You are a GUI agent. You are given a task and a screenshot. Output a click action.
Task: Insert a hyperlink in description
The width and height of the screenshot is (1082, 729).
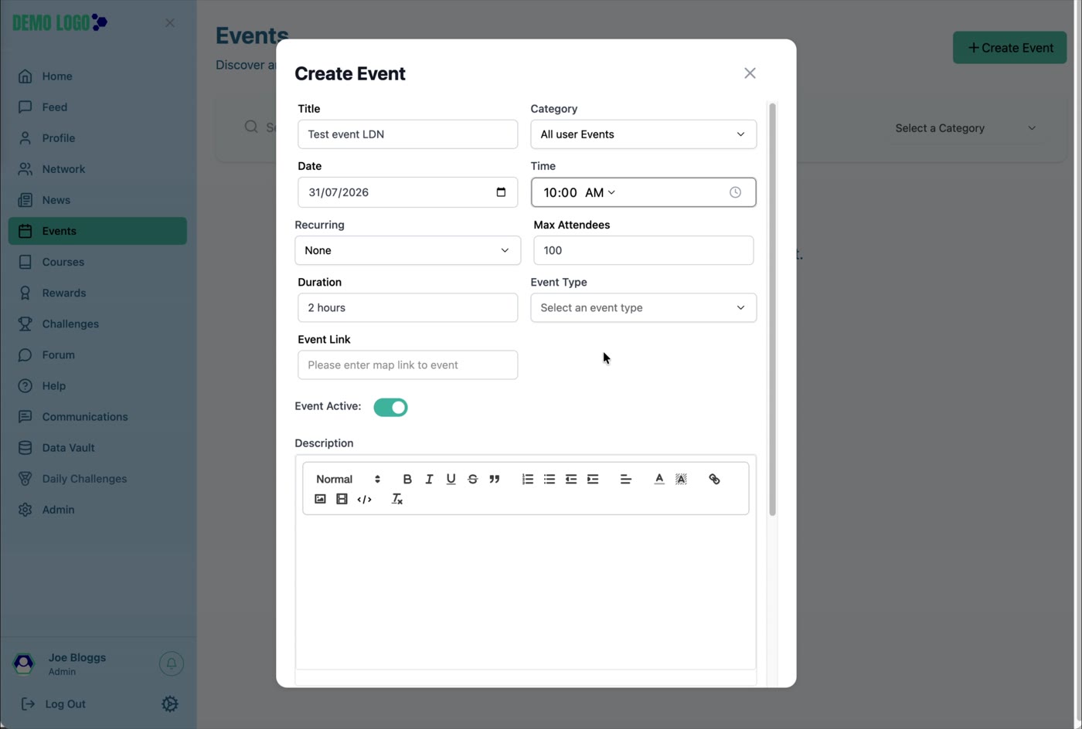[714, 479]
